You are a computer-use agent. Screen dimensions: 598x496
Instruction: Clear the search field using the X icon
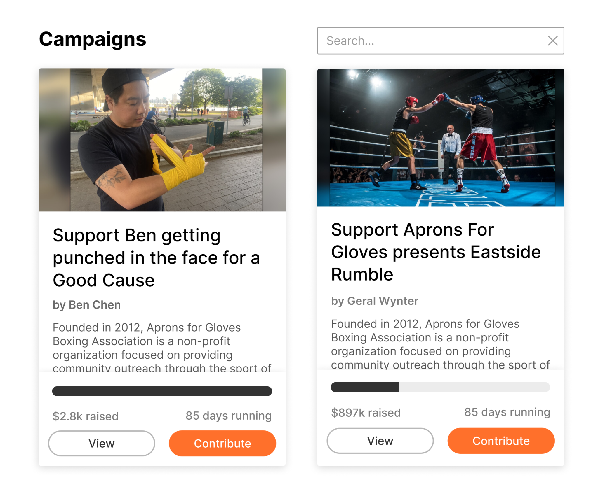coord(553,41)
